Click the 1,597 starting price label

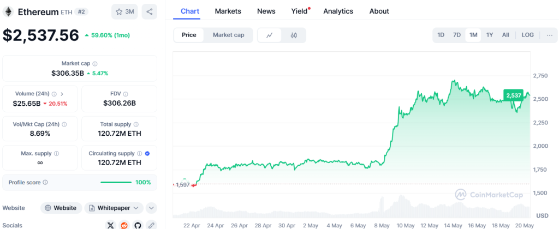[183, 185]
